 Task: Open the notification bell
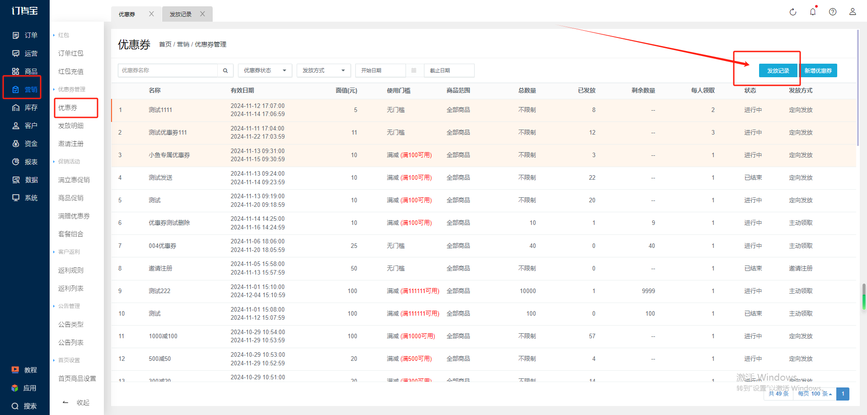[812, 12]
